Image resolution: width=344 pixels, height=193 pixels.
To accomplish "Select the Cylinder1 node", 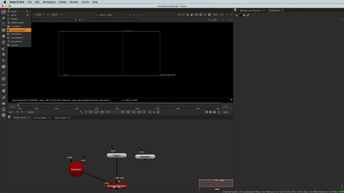I will coord(145,157).
